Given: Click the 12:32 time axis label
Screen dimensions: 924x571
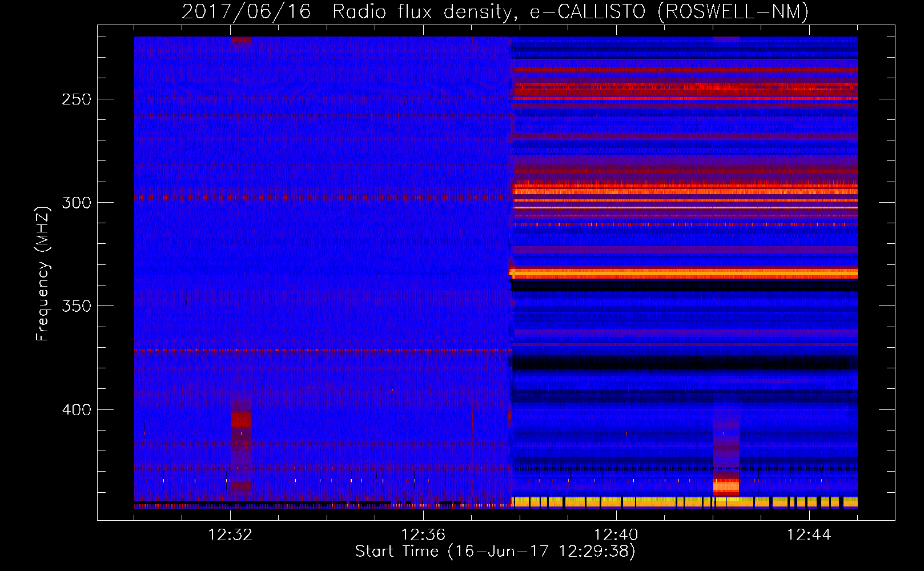Looking at the screenshot, I should click(x=230, y=535).
